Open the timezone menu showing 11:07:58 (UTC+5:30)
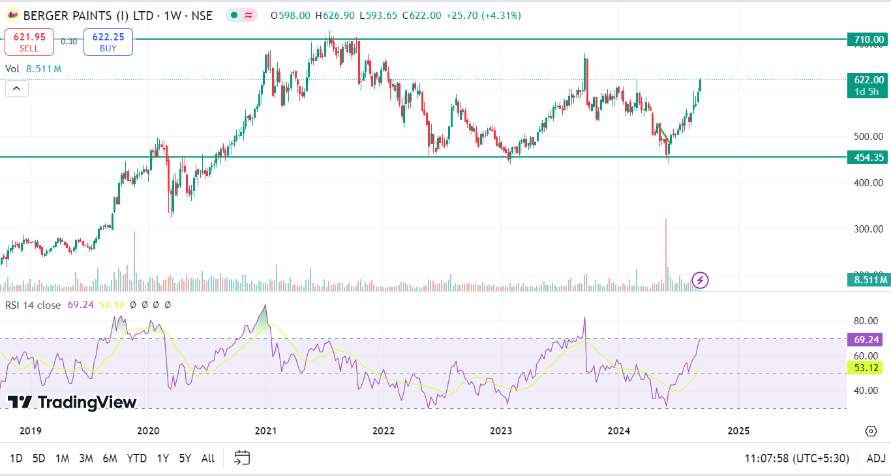Screen dimensions: 891x476 [x=796, y=458]
